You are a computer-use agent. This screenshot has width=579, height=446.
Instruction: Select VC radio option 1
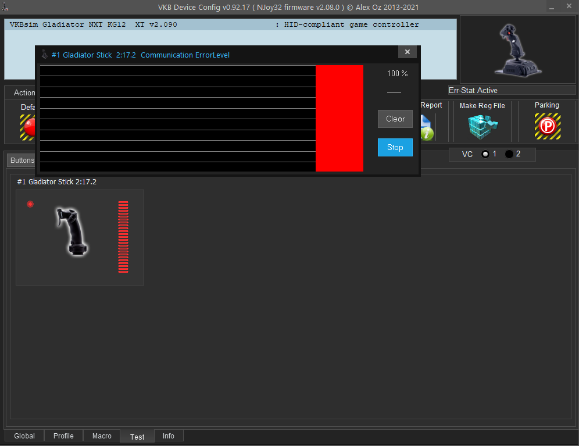tap(485, 154)
